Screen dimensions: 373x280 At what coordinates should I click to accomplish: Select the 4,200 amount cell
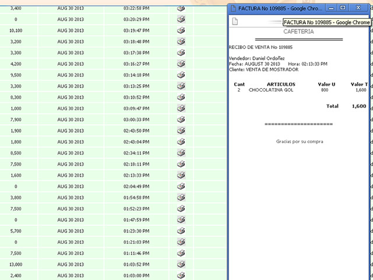pyautogui.click(x=16, y=64)
